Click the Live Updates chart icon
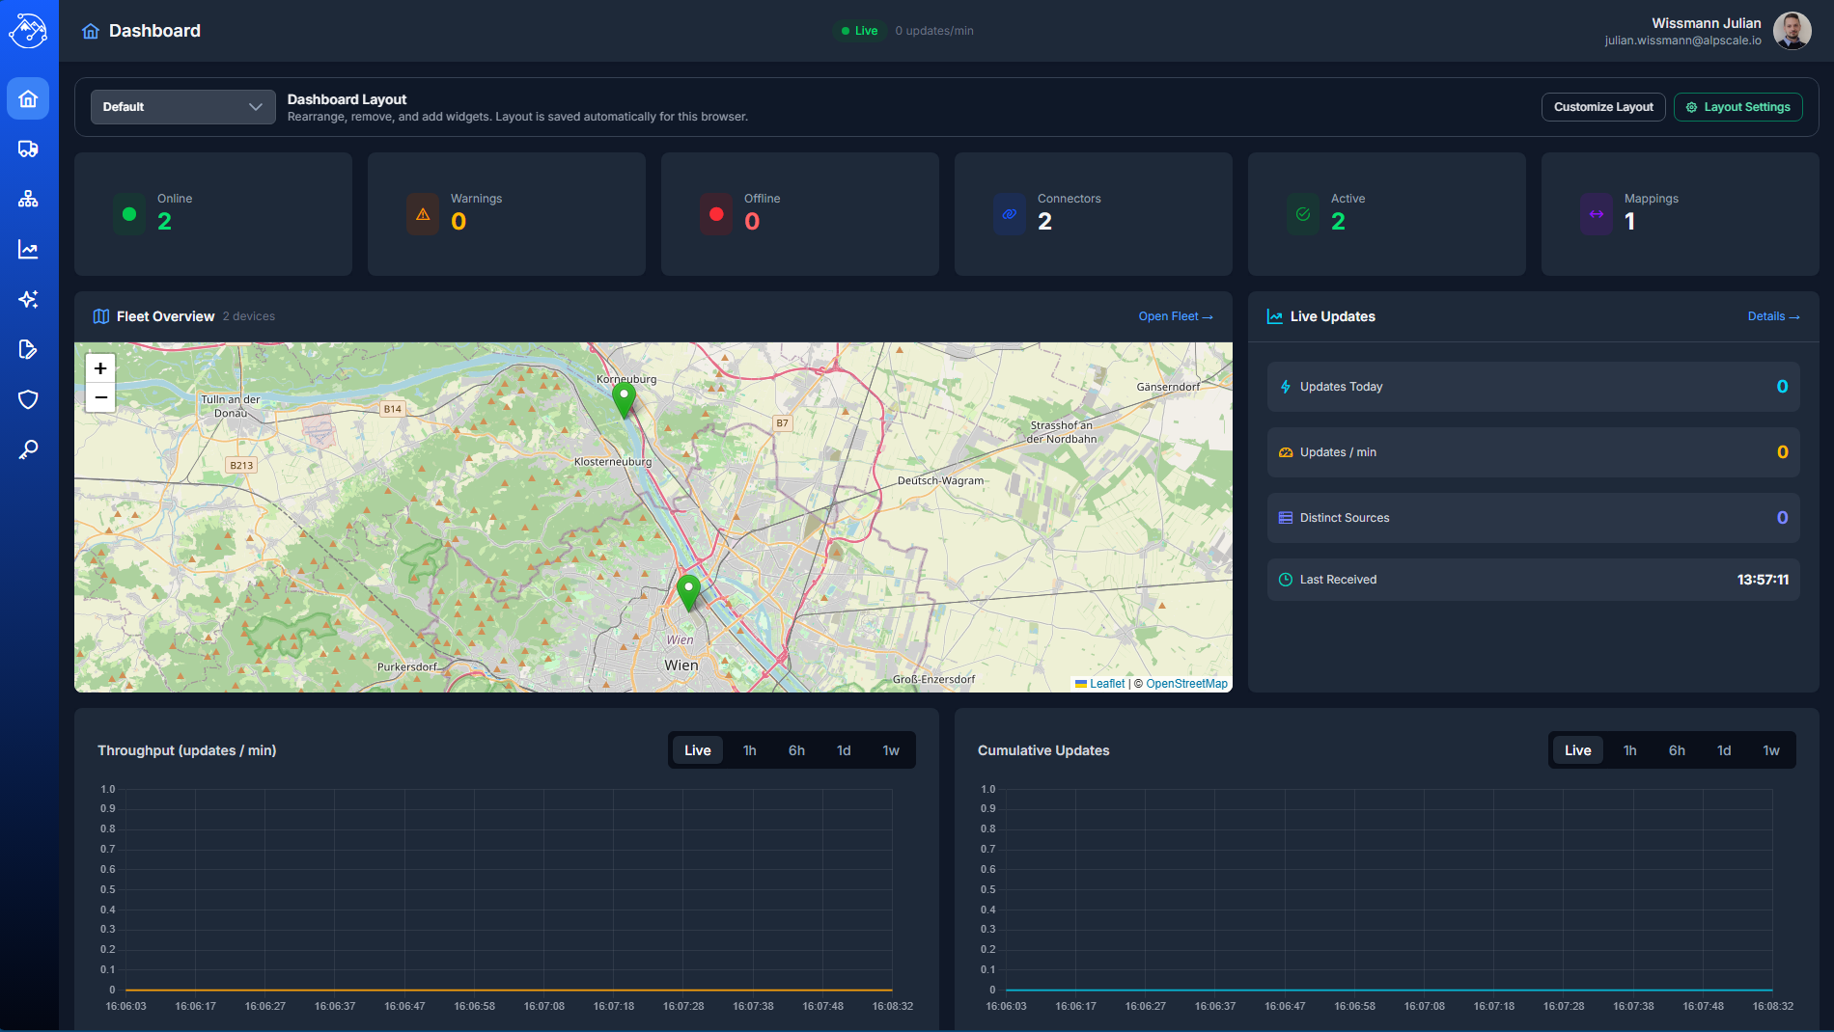The height and width of the screenshot is (1032, 1834). tap(1275, 316)
